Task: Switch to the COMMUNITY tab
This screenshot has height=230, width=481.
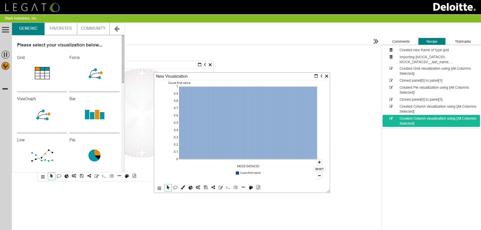Action: click(x=93, y=29)
